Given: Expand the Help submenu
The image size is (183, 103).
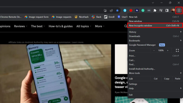Looking at the screenshot, I should (155, 88).
